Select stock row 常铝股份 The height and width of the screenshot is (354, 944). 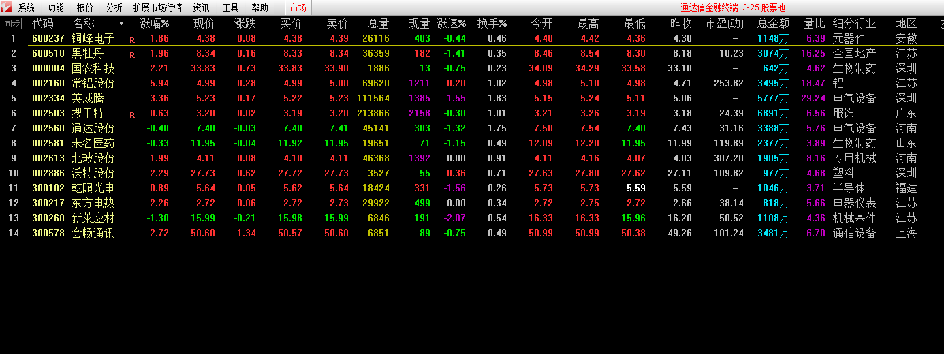click(472, 83)
